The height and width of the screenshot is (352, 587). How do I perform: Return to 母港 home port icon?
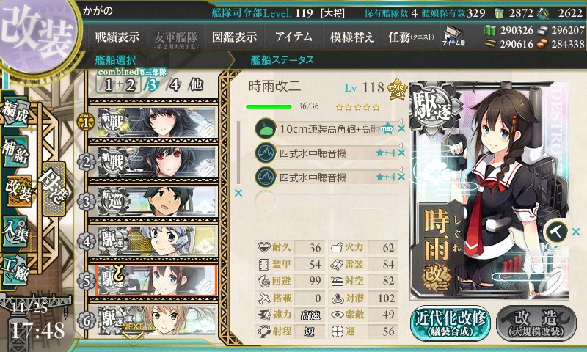[54, 188]
